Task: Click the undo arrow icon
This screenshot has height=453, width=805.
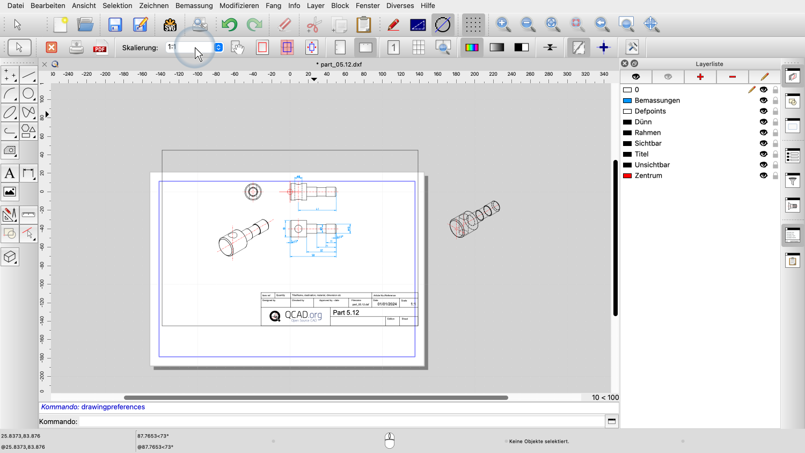Action: click(229, 25)
